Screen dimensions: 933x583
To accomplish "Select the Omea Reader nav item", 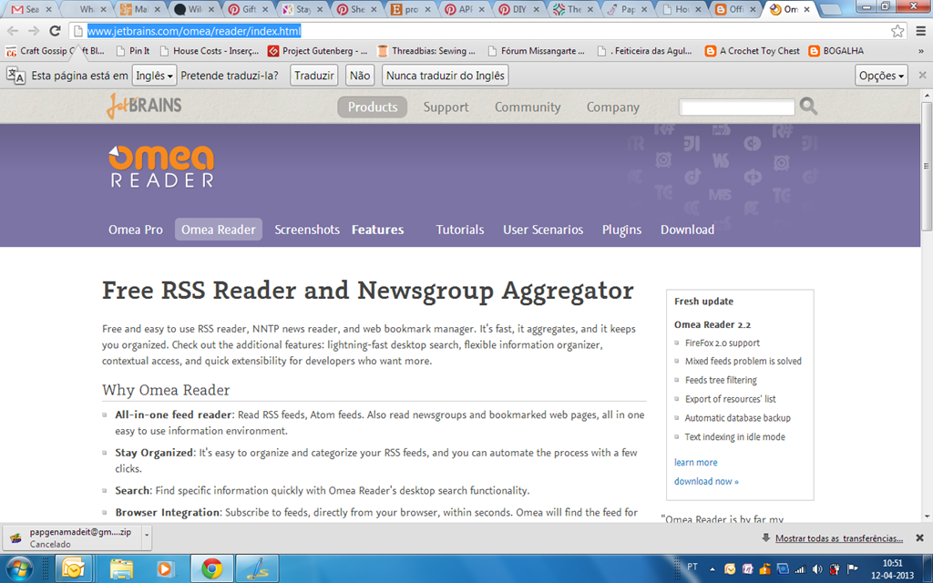I will tap(219, 230).
